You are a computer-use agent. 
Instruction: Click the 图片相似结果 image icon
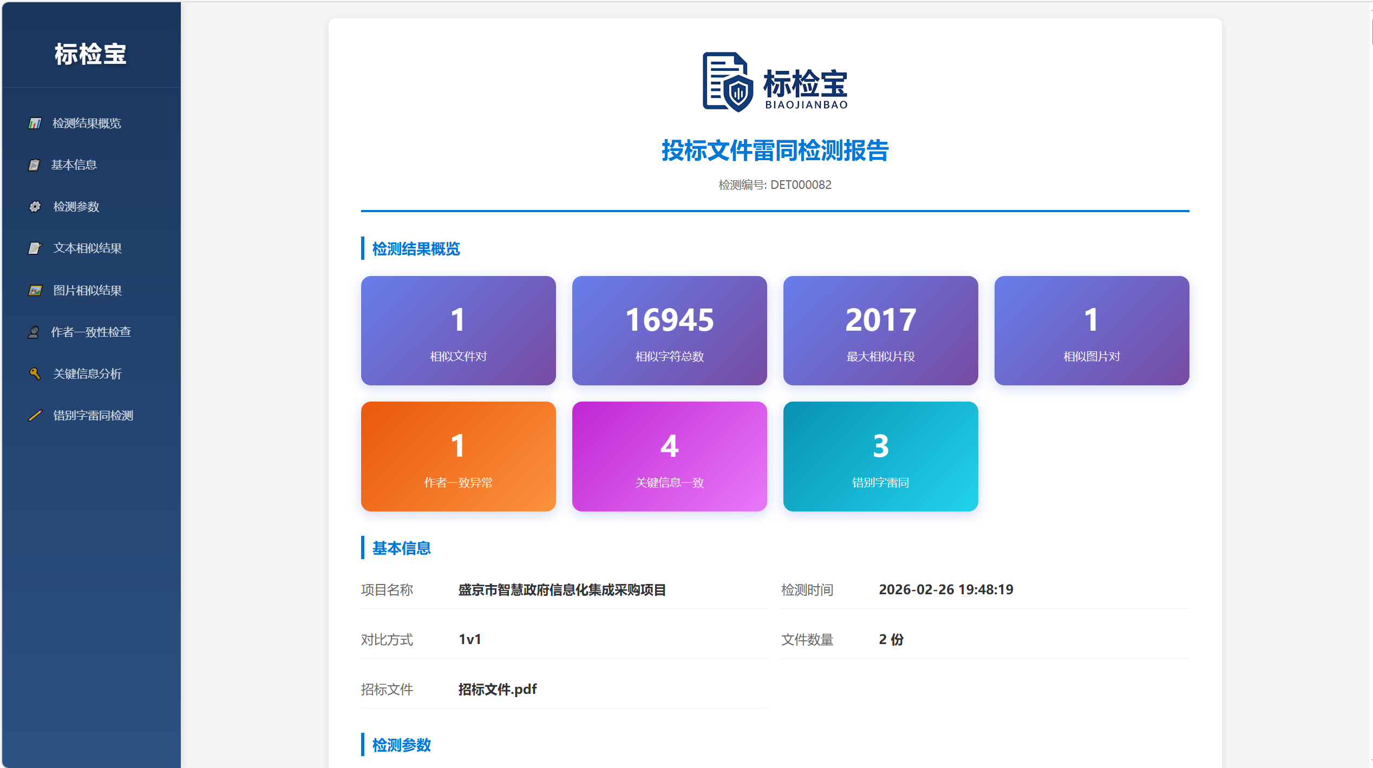point(35,290)
